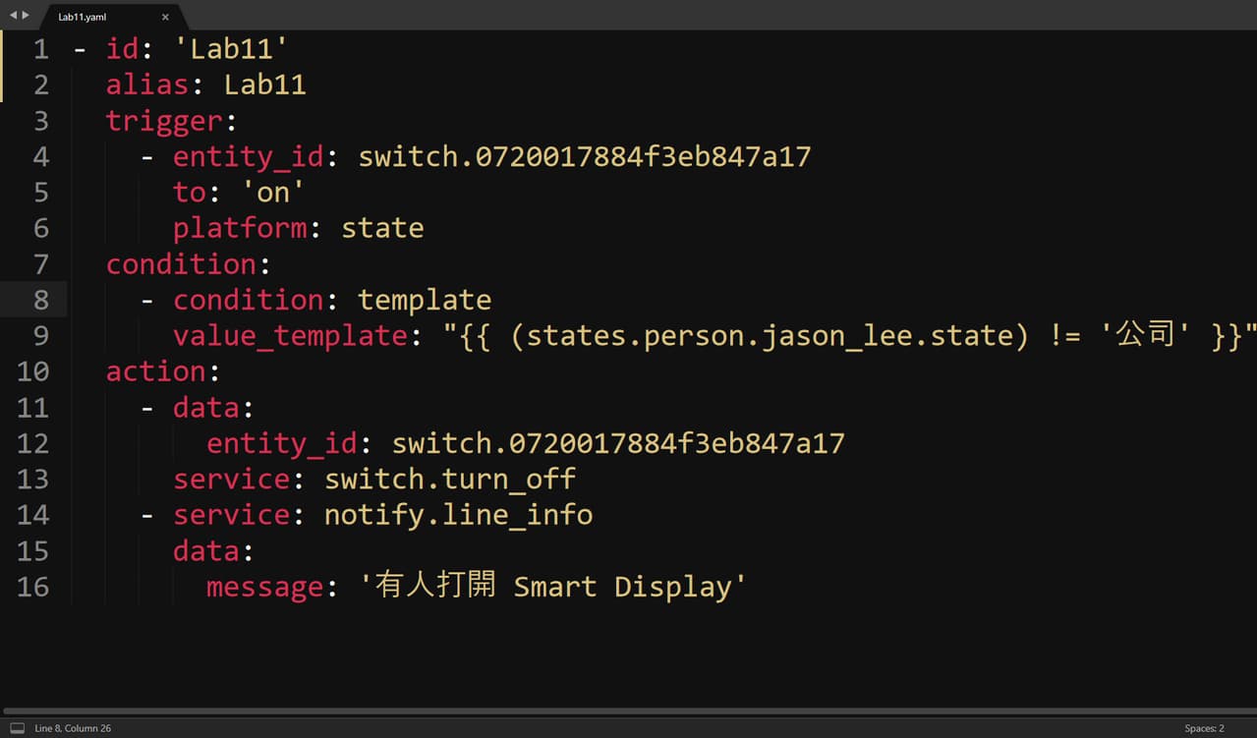Click line number 8 in the gutter

(x=40, y=300)
